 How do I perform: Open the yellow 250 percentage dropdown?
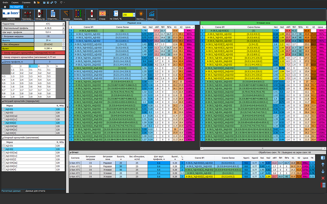[133, 15]
